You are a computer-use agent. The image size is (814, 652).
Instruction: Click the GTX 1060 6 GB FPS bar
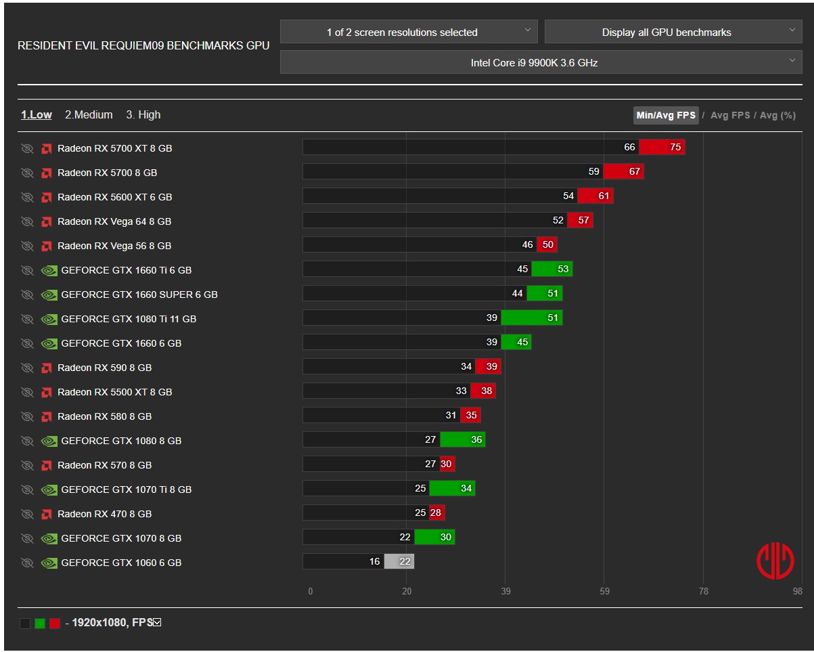coord(359,562)
